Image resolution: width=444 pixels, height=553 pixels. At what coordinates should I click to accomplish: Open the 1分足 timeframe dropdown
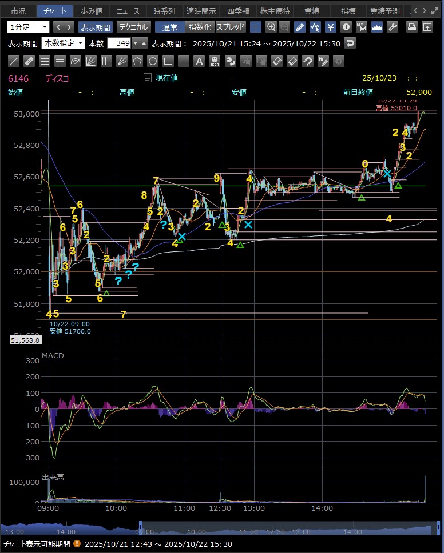[x=29, y=27]
